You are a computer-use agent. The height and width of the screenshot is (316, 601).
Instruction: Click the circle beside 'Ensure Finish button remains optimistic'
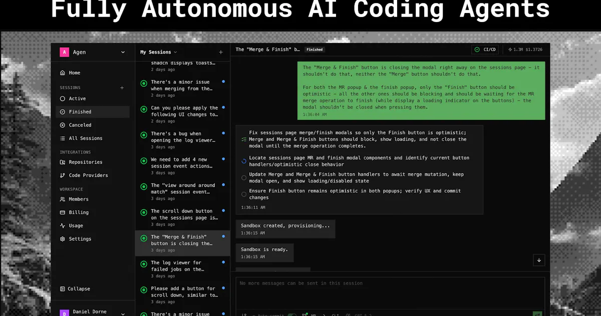pos(244,194)
